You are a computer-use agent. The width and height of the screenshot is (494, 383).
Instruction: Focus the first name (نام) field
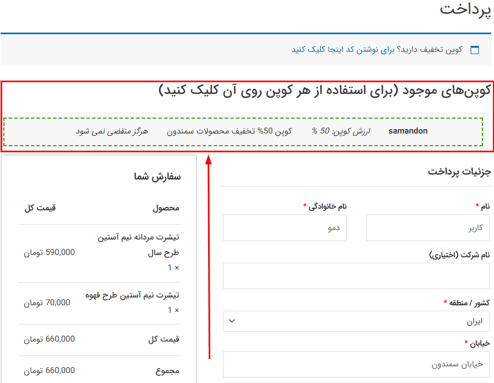pos(427,227)
